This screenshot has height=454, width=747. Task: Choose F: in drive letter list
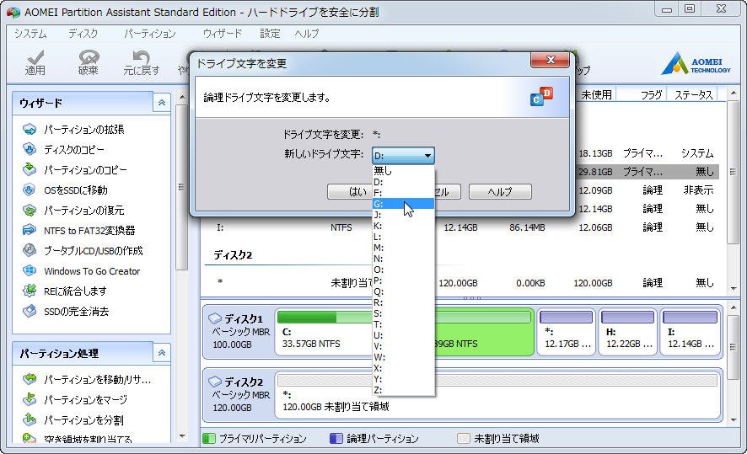point(403,193)
